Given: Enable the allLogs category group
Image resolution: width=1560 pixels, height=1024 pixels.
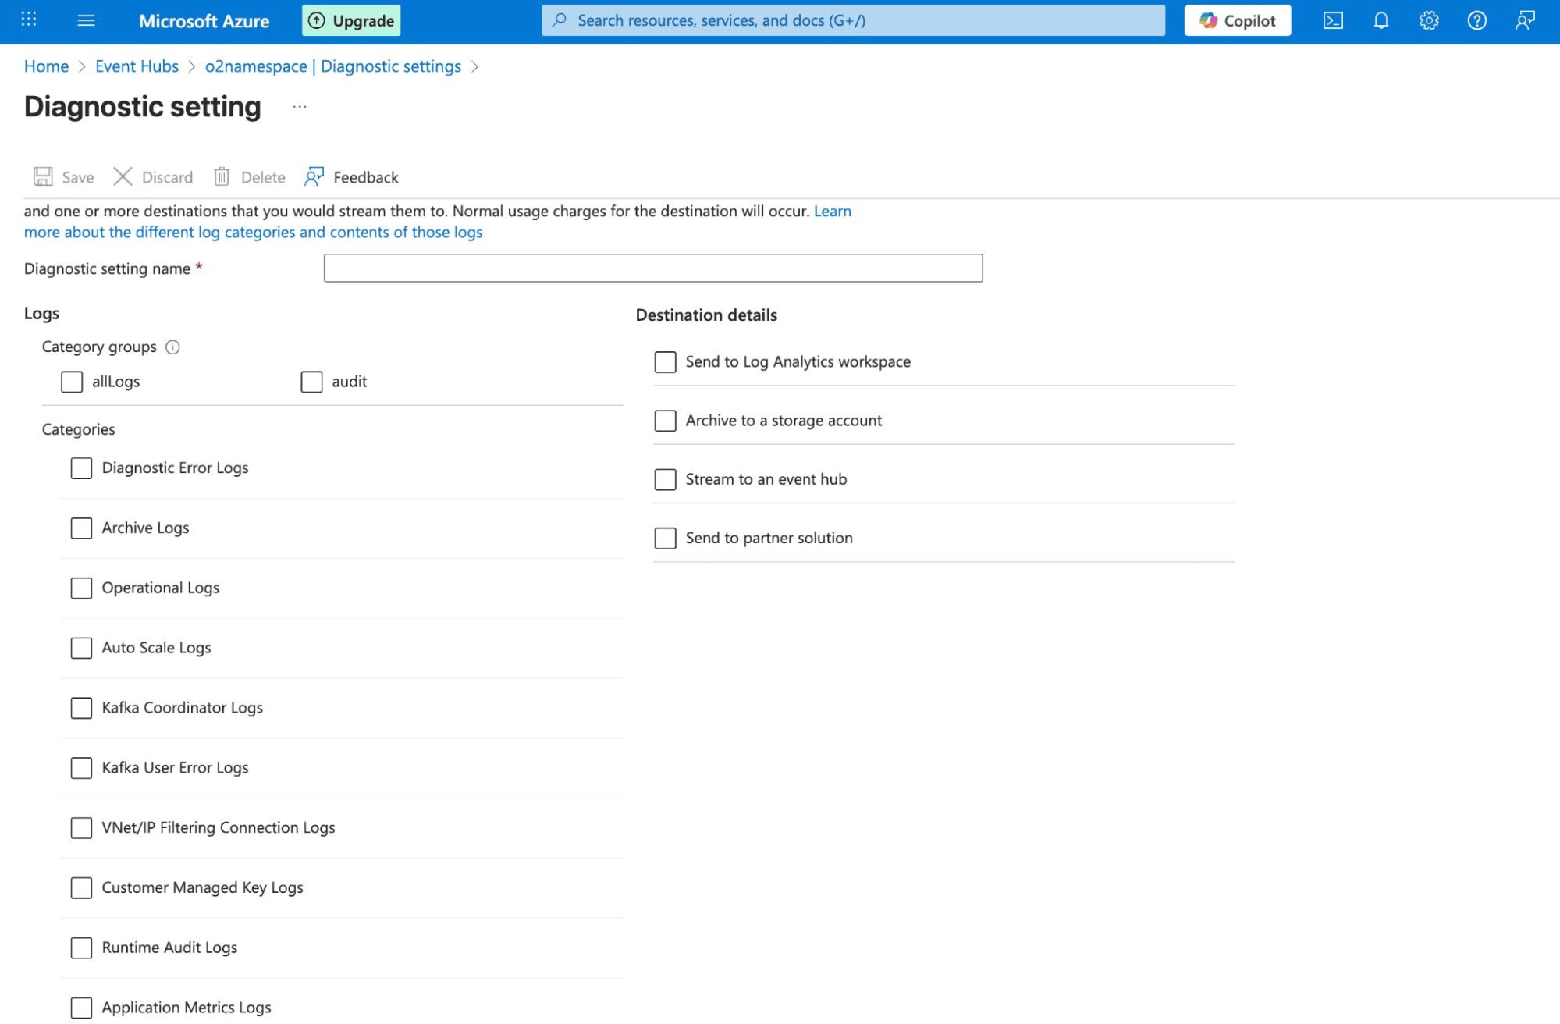Looking at the screenshot, I should [72, 382].
